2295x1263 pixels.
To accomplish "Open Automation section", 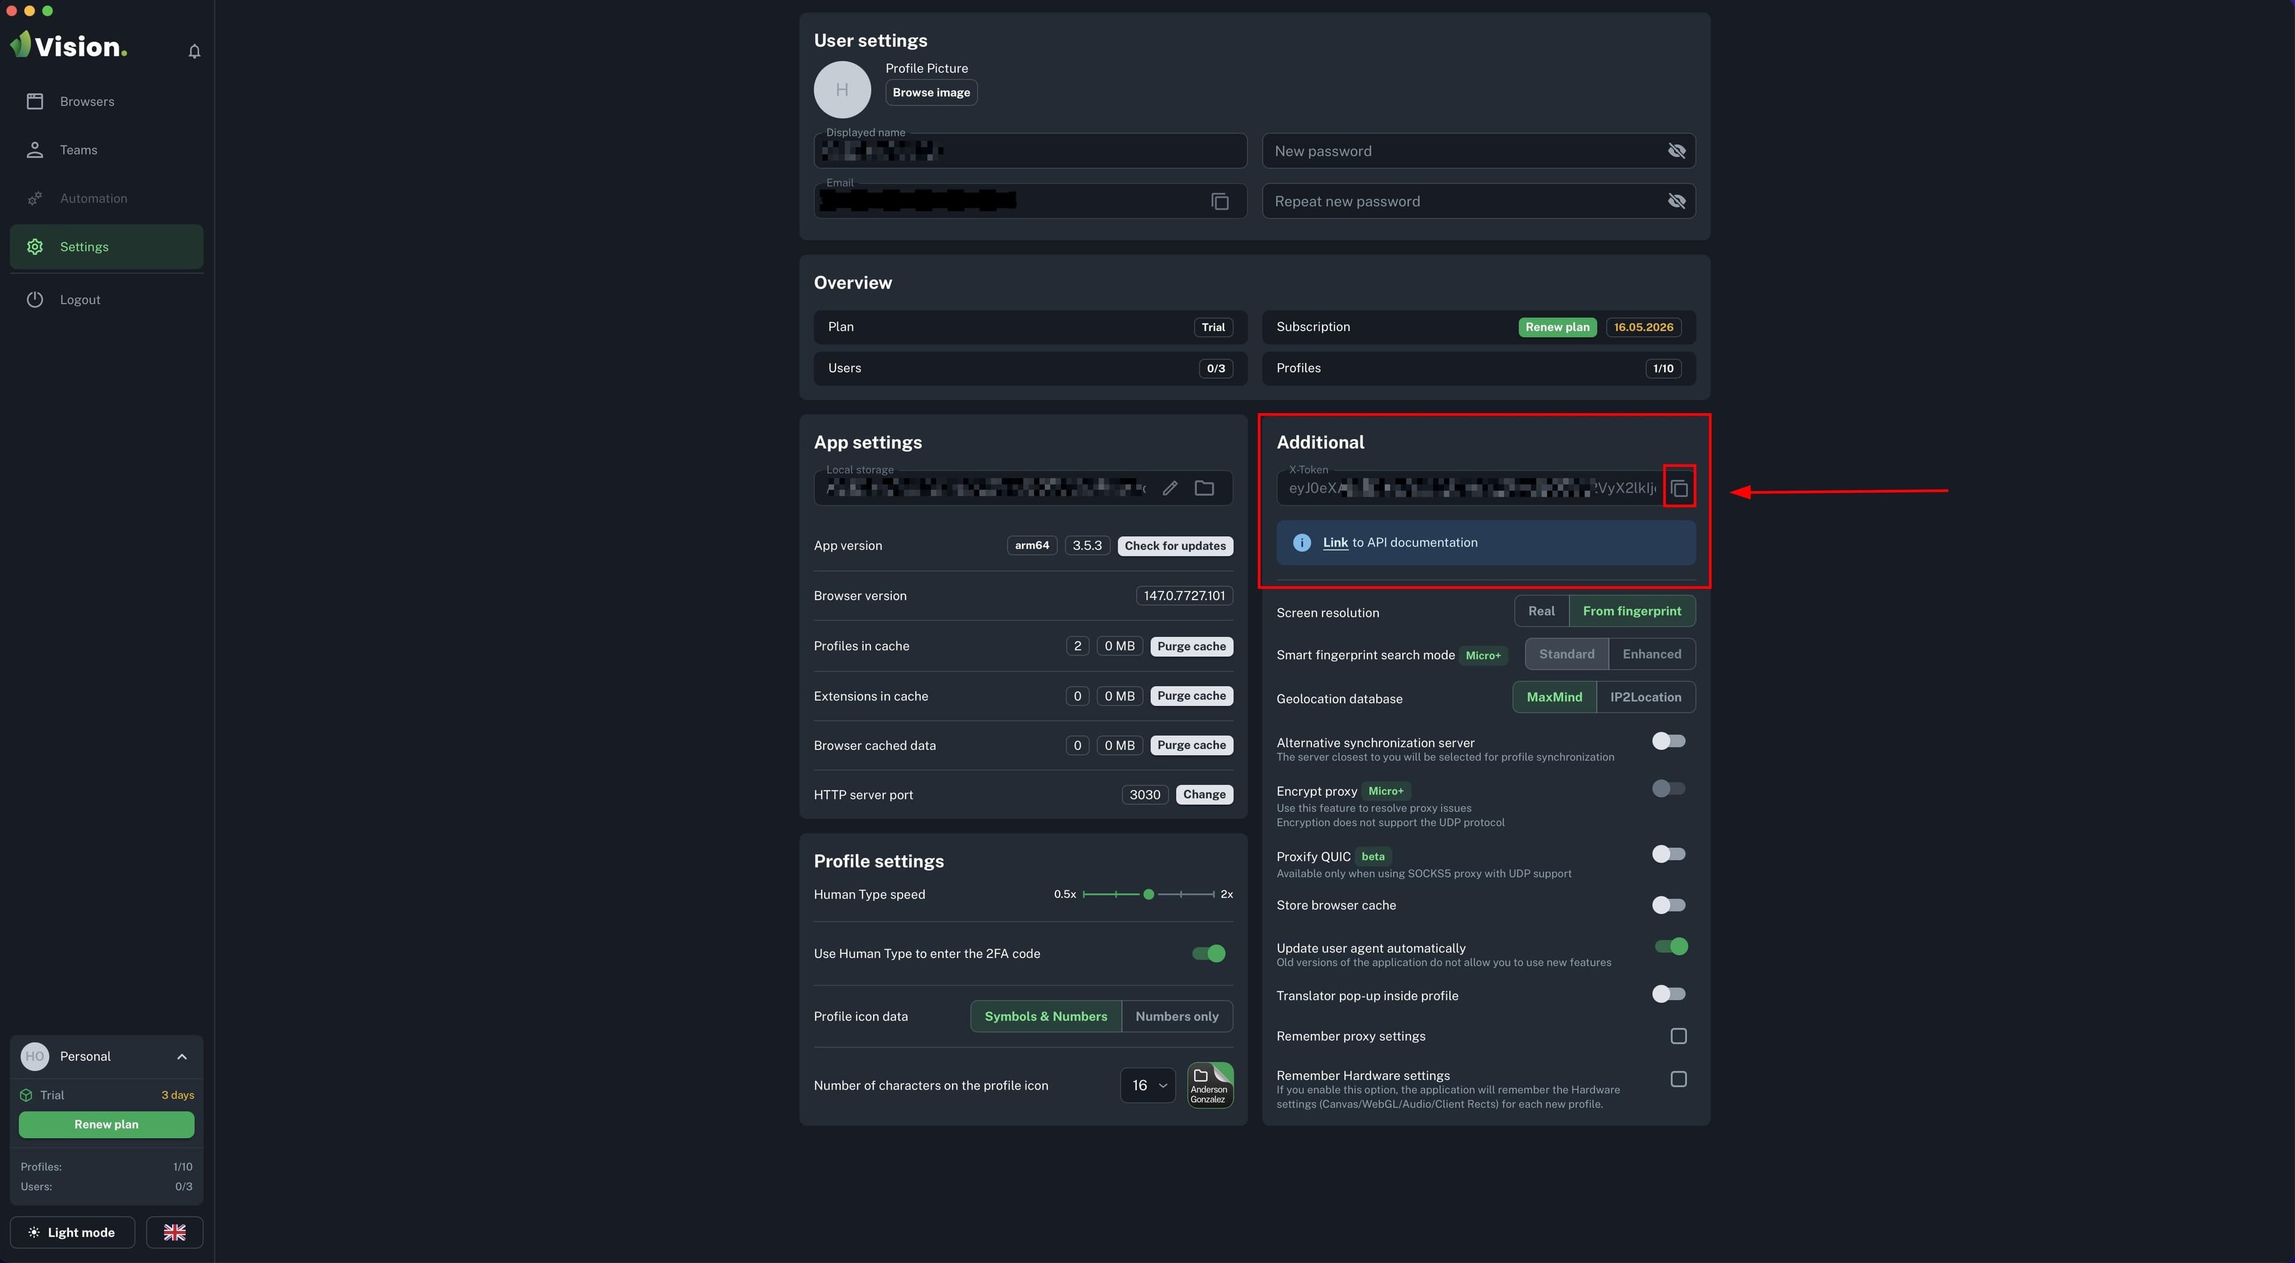I will 106,199.
